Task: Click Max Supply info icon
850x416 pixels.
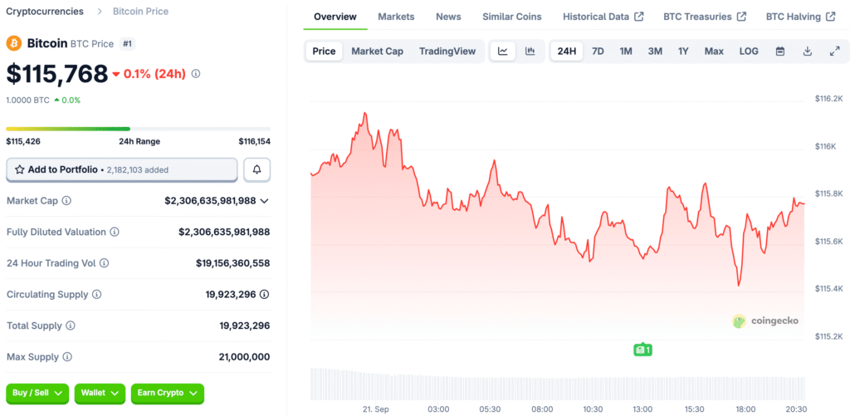Action: 67,357
